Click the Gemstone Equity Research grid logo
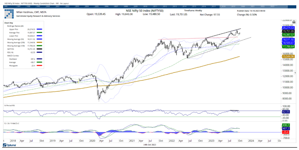 click(x=9, y=14)
